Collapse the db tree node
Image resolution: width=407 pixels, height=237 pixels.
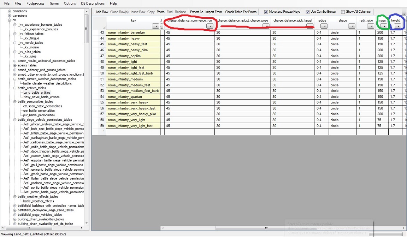(10, 20)
